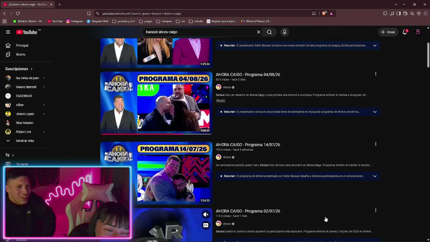Play the Programa 14/07/26 video thumbnail

156,173
